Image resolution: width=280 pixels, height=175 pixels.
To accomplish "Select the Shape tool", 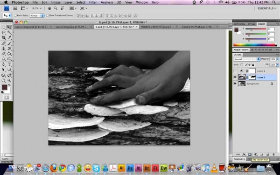I will tap(9, 70).
